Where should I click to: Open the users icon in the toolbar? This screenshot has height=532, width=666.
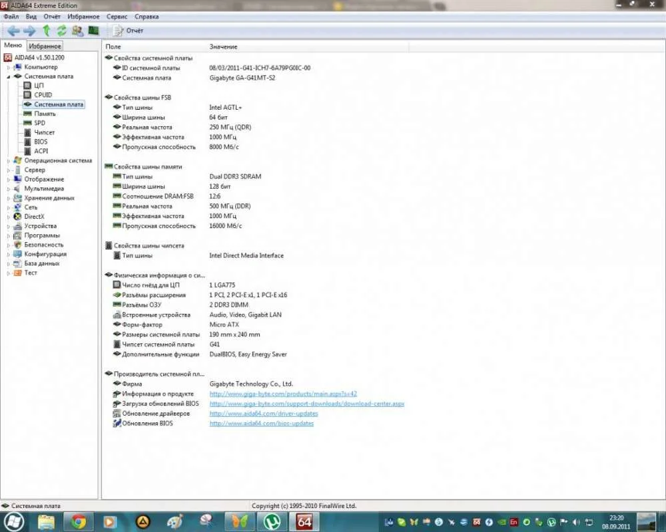(77, 31)
